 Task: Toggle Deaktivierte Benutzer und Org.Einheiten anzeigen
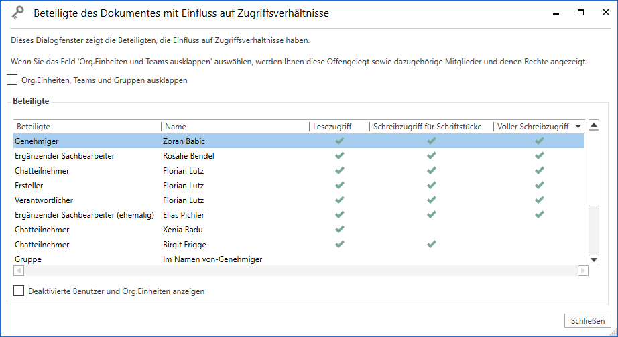click(19, 291)
